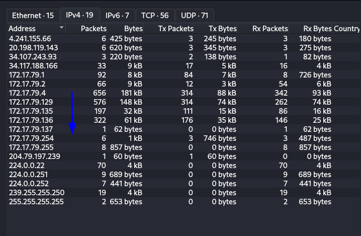Sort by Rx Bytes column header

(x=317, y=29)
